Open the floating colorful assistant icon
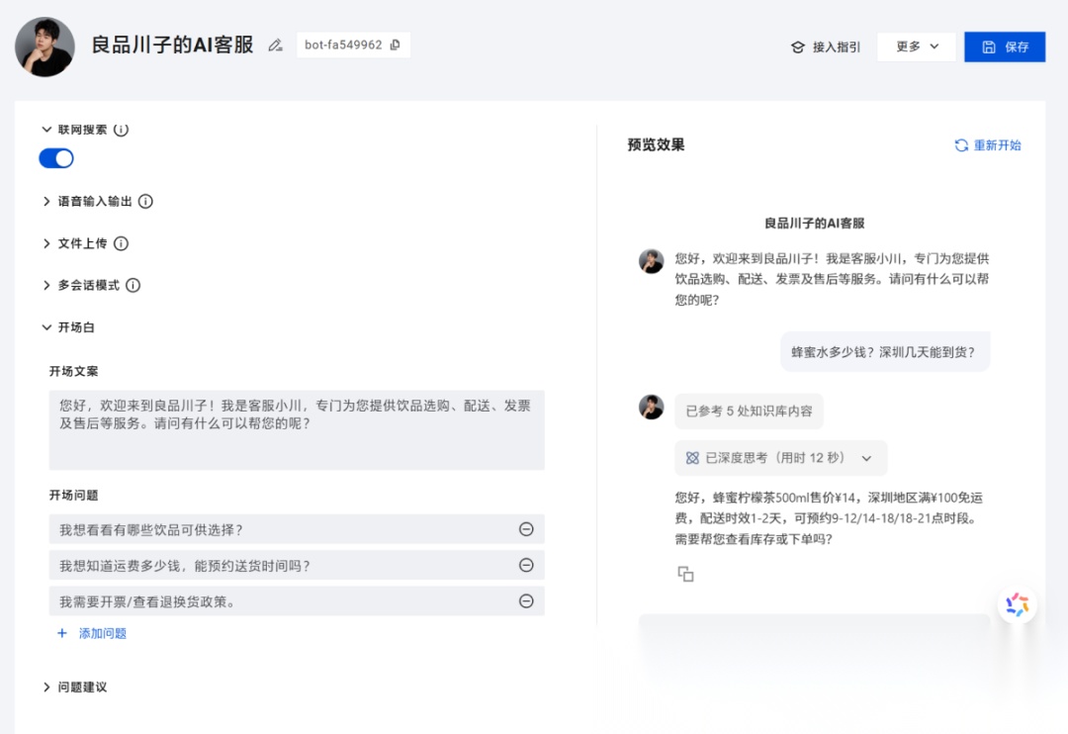This screenshot has height=734, width=1068. (x=1017, y=604)
